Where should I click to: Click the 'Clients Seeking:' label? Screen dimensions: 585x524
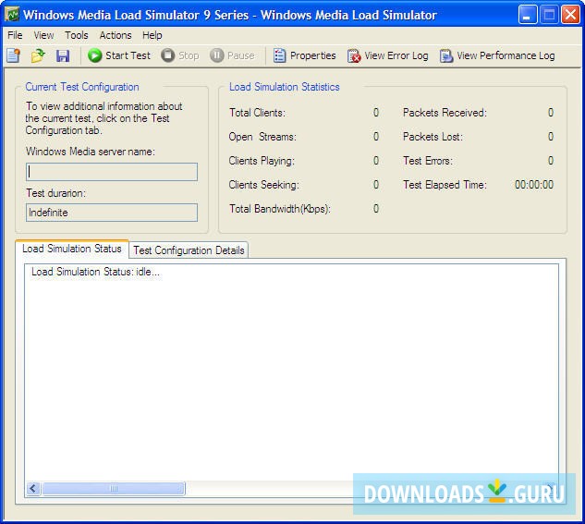[x=263, y=185]
